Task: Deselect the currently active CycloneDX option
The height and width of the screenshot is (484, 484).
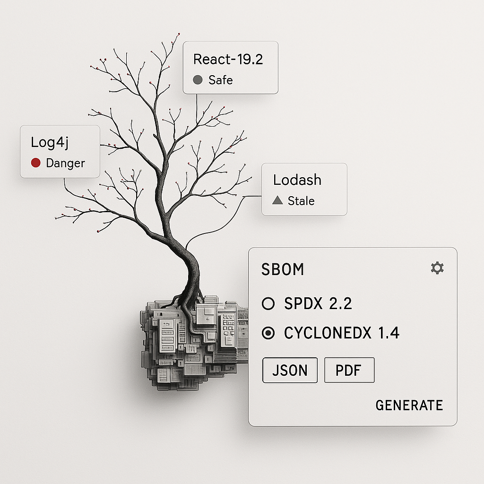Action: point(268,333)
